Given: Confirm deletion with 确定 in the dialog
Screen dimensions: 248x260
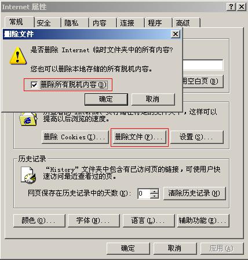Looking at the screenshot, I should point(106,99).
